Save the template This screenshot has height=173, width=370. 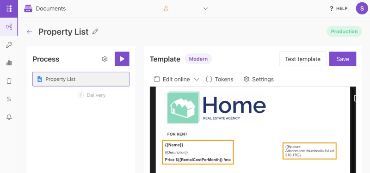point(343,59)
